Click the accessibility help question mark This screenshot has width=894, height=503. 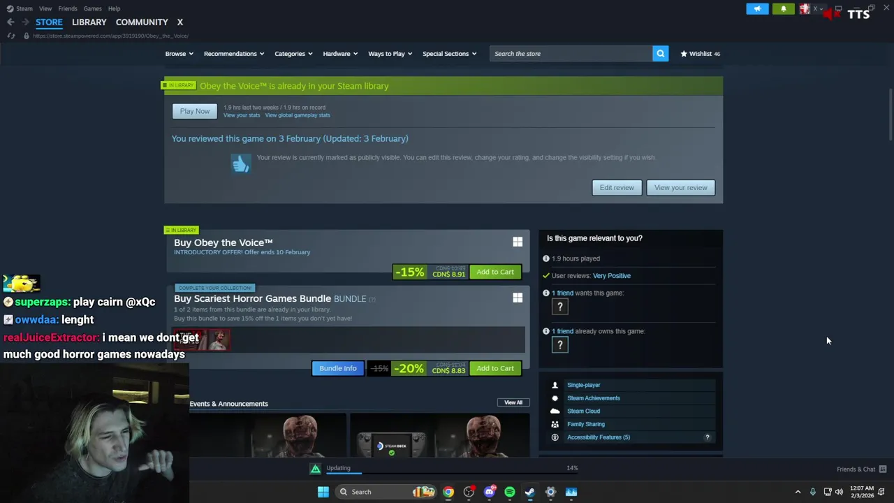[707, 437]
